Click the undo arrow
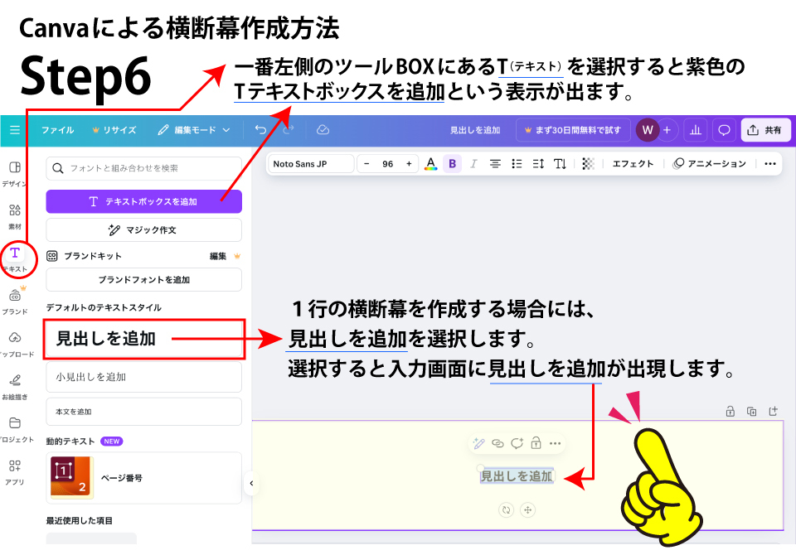This screenshot has height=555, width=796. [260, 130]
